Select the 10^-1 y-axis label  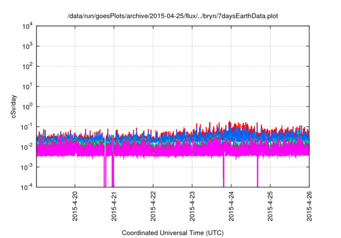(x=27, y=127)
